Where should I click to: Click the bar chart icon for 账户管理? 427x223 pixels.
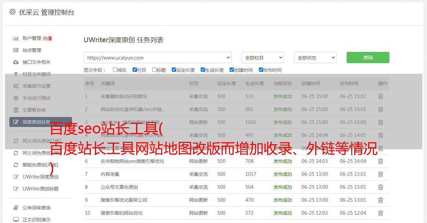16,38
